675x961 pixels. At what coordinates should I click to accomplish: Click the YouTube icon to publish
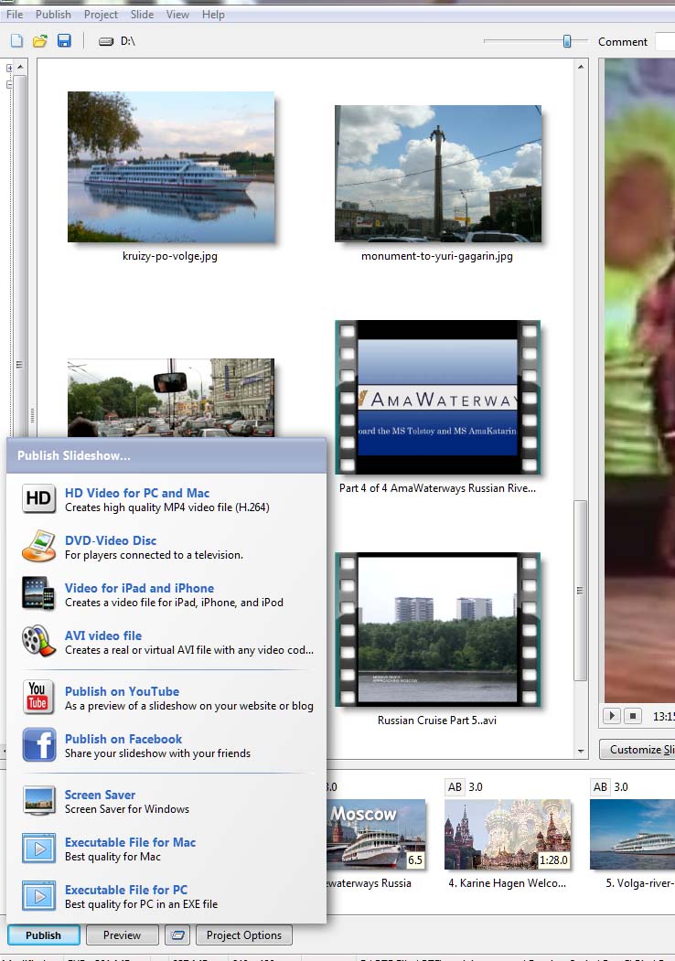pyautogui.click(x=38, y=698)
